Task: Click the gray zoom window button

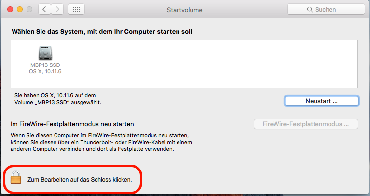Action: (x=30, y=9)
